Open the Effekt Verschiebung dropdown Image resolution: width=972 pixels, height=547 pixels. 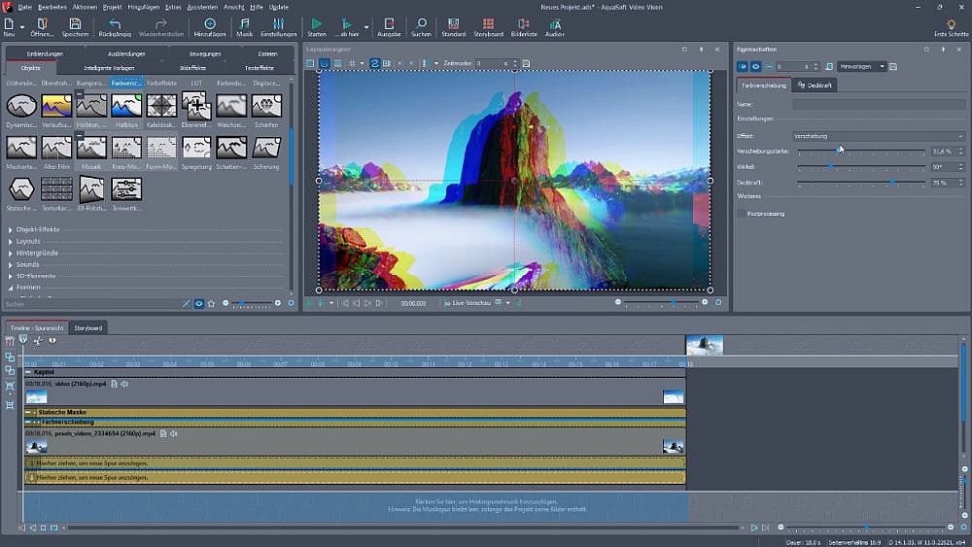[877, 136]
